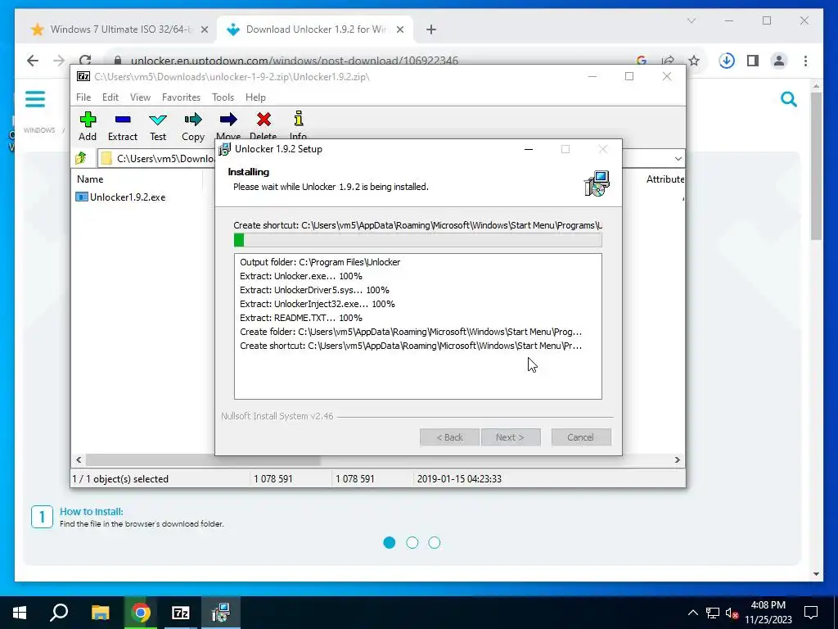Open the Info tool in 7-Zip
The image size is (838, 629).
[x=298, y=125]
